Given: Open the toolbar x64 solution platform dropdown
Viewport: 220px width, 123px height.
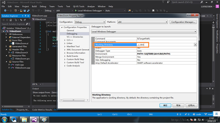Looking at the screenshot, I should pyautogui.click(x=64, y=11).
